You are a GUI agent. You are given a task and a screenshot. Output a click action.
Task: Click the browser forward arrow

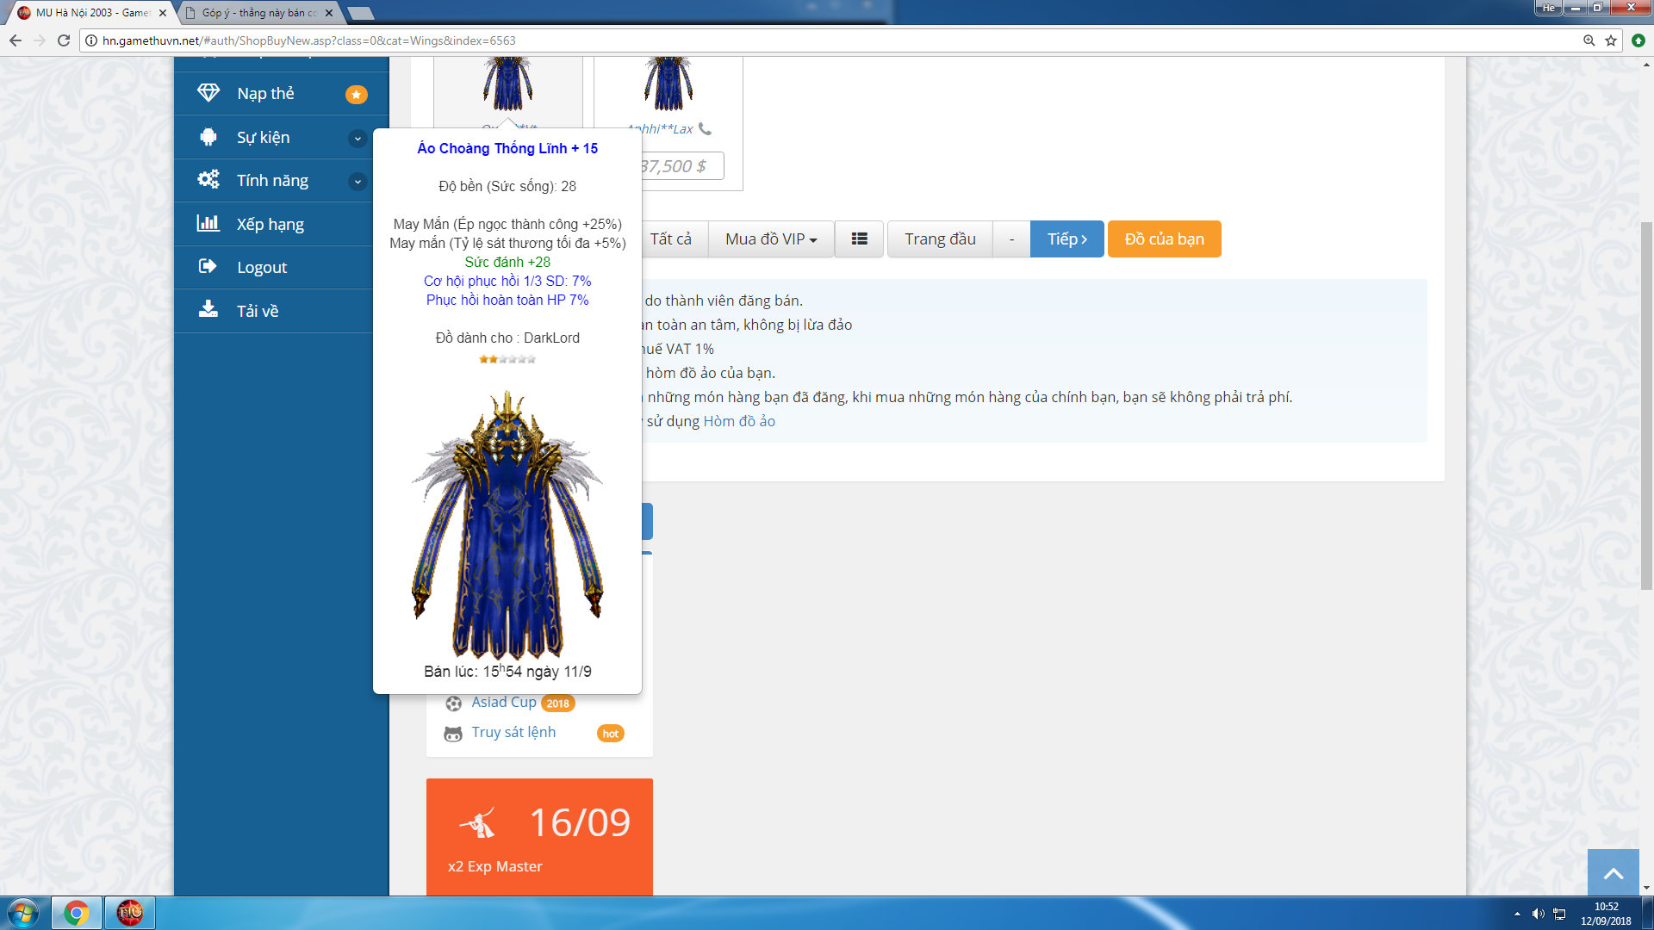click(40, 40)
